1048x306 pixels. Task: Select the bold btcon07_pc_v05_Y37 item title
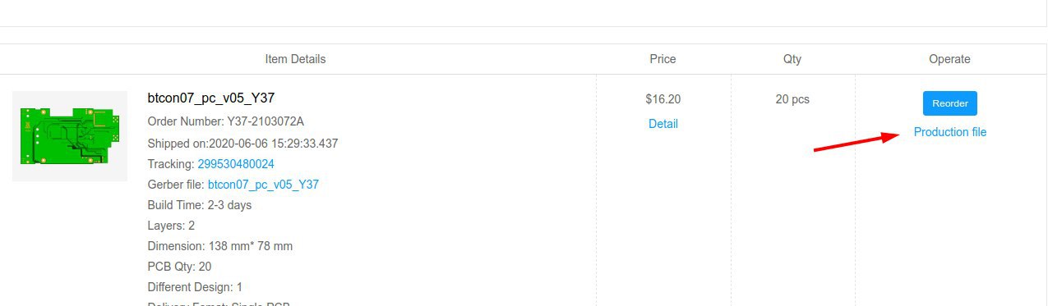click(211, 98)
